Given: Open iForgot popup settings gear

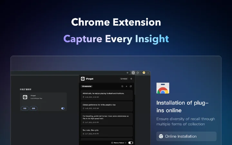Looking at the screenshot, I should click(131, 79).
